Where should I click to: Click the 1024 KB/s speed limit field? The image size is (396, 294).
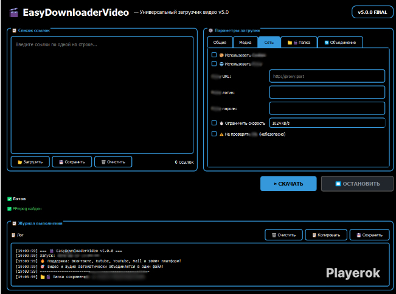click(327, 123)
